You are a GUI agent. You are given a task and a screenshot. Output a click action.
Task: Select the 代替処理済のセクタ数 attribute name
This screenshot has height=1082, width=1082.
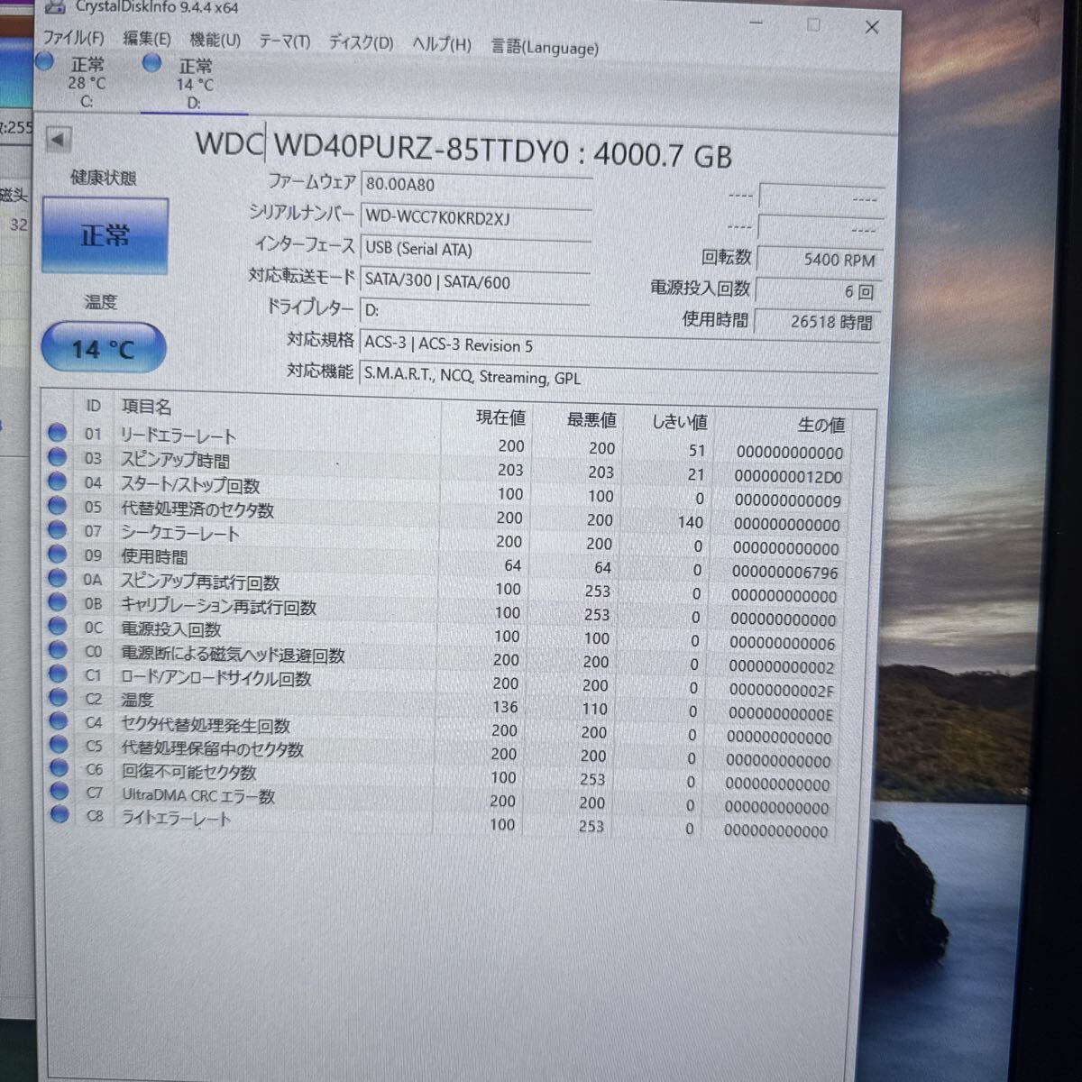[197, 510]
